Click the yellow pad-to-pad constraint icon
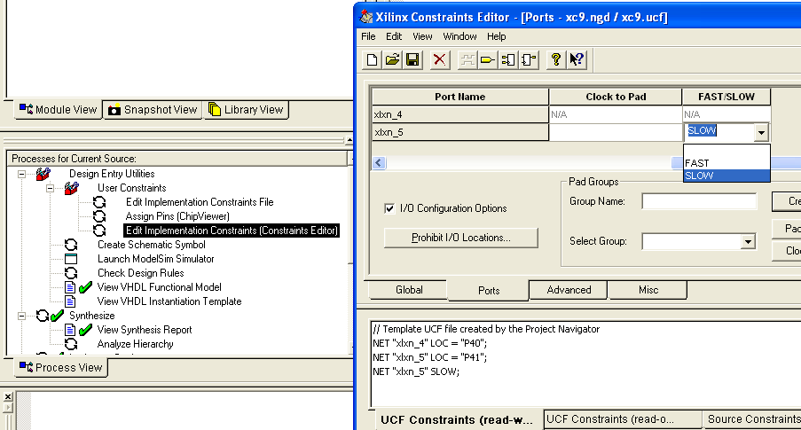Image resolution: width=801 pixels, height=430 pixels. click(487, 59)
